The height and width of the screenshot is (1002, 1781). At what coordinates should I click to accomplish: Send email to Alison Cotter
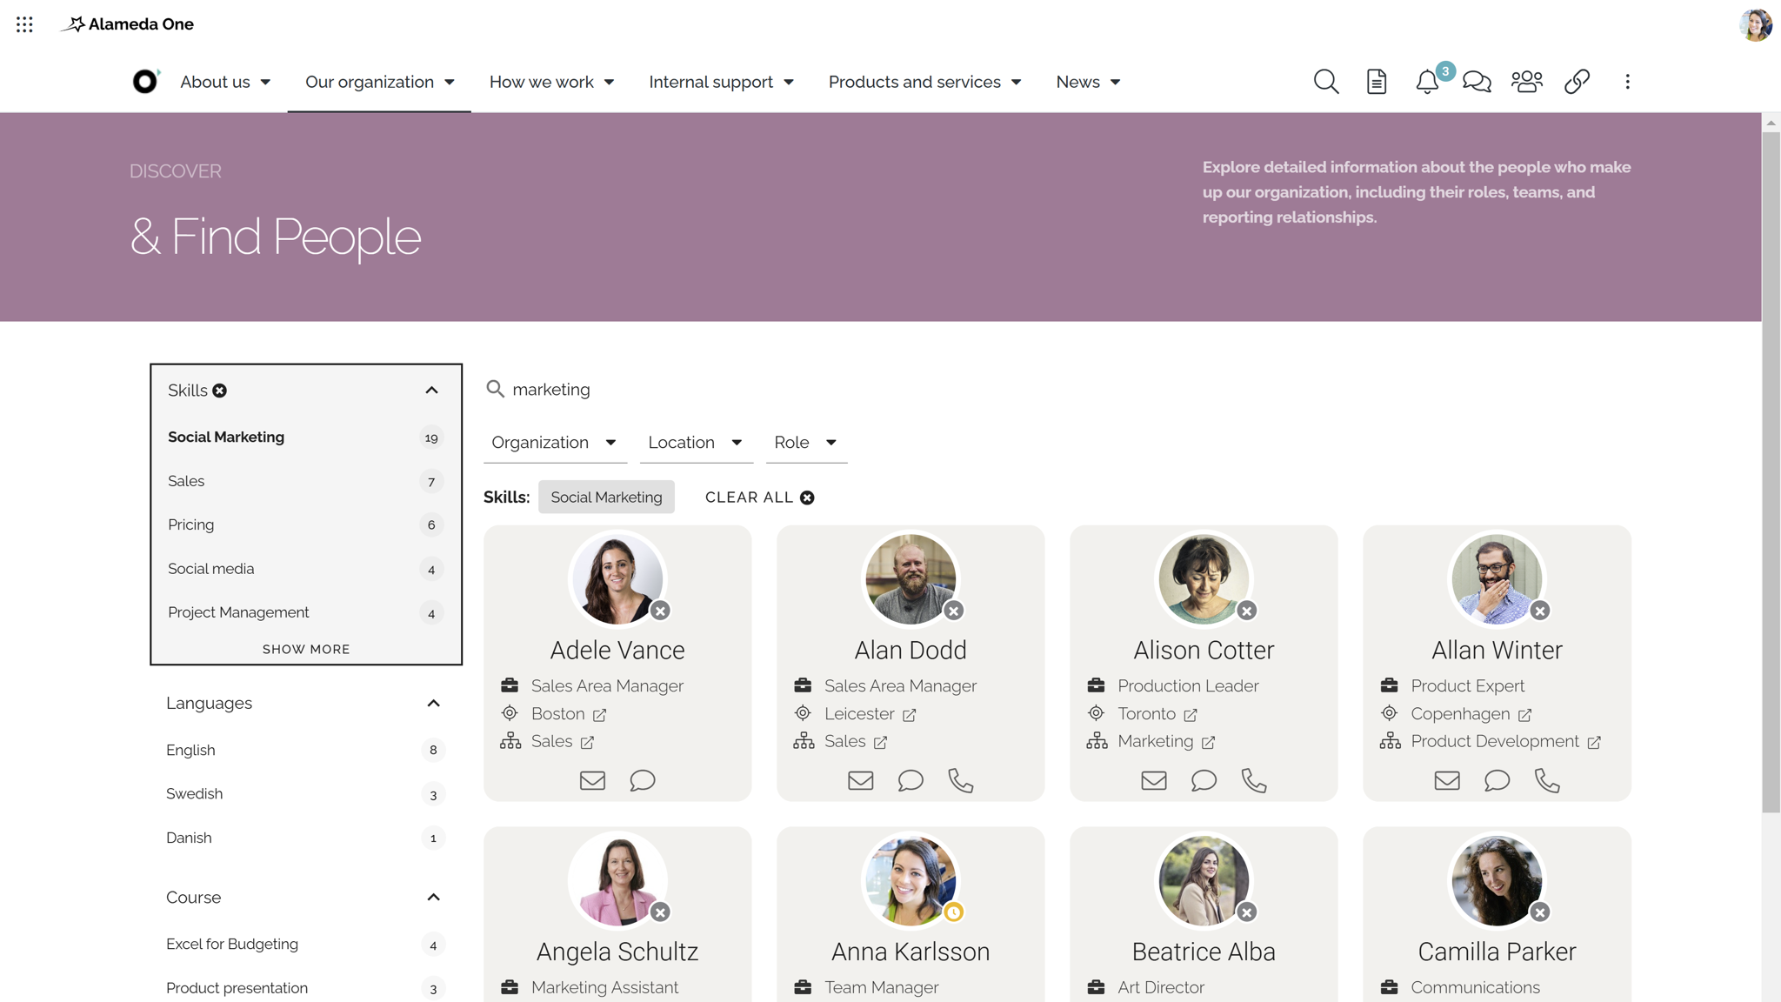[1153, 780]
